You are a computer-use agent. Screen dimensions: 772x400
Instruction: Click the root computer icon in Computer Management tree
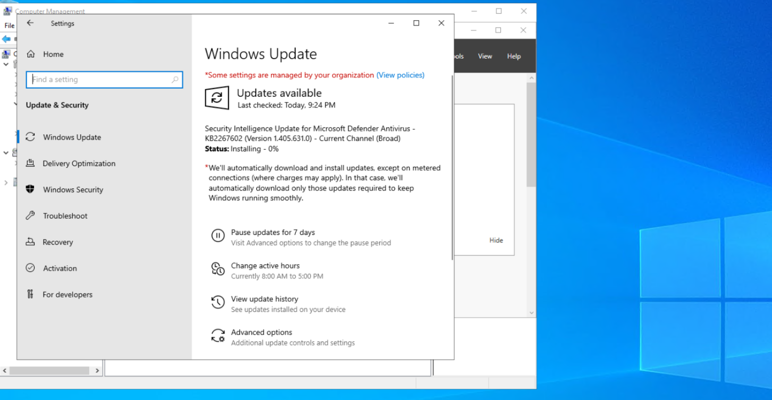click(x=6, y=54)
